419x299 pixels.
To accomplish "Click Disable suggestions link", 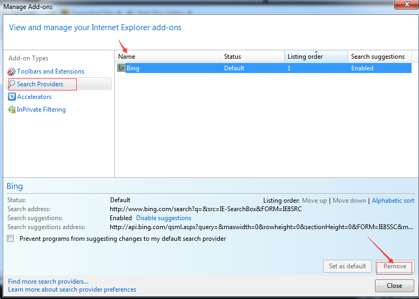I will 164,218.
